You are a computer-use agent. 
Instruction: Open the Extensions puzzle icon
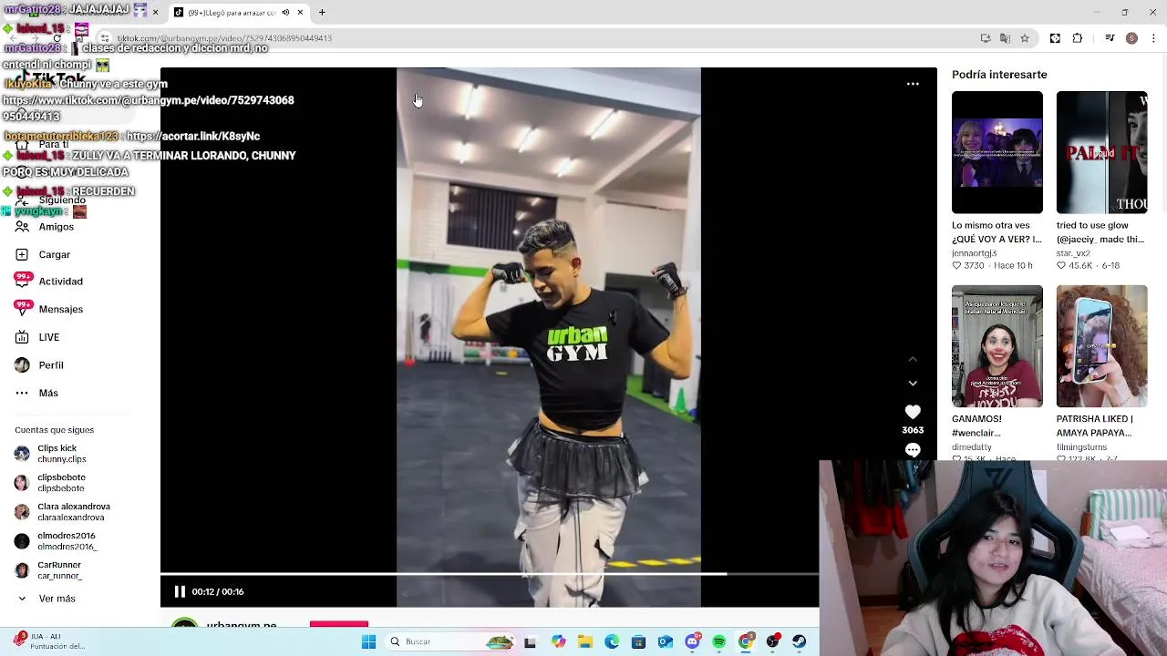[x=1078, y=38]
